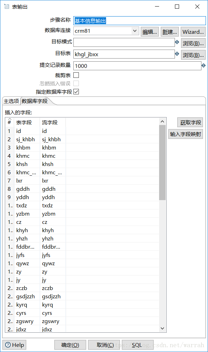Click the 编辑... connection button

150,32
